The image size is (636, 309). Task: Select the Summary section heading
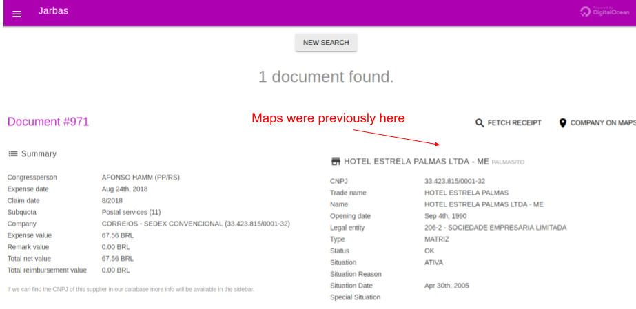point(39,154)
